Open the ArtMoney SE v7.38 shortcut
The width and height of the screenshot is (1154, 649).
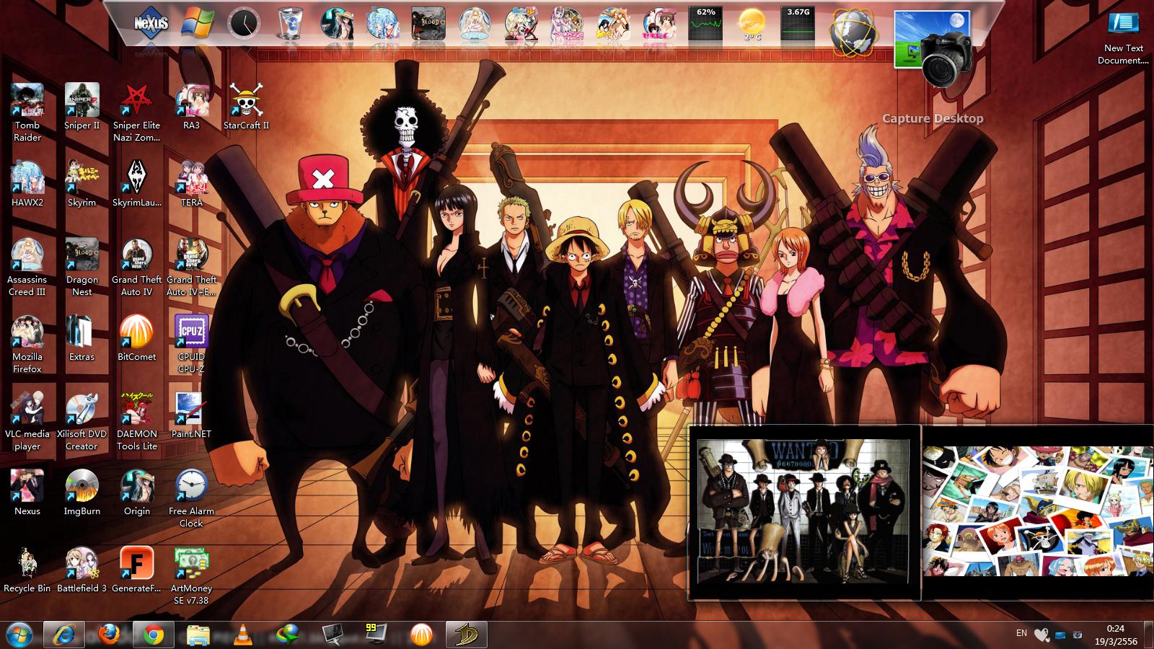pyautogui.click(x=191, y=575)
